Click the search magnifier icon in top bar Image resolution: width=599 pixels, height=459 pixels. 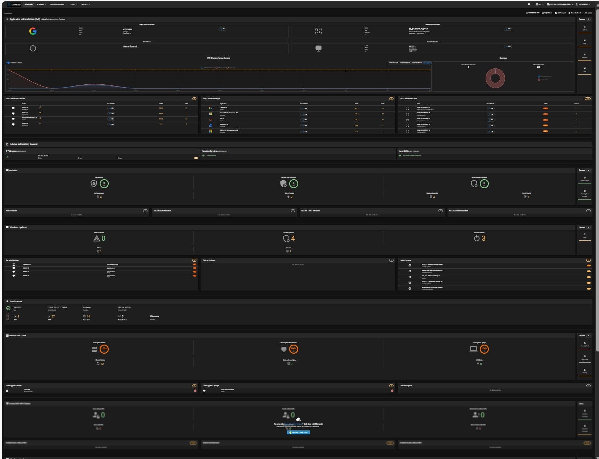(x=529, y=4)
